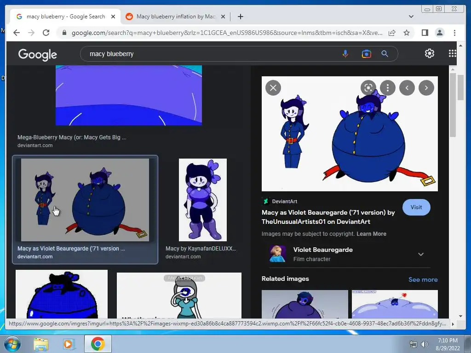Close the macy blueberry Google Search tab
Screen dimensions: 471x353
(113, 17)
